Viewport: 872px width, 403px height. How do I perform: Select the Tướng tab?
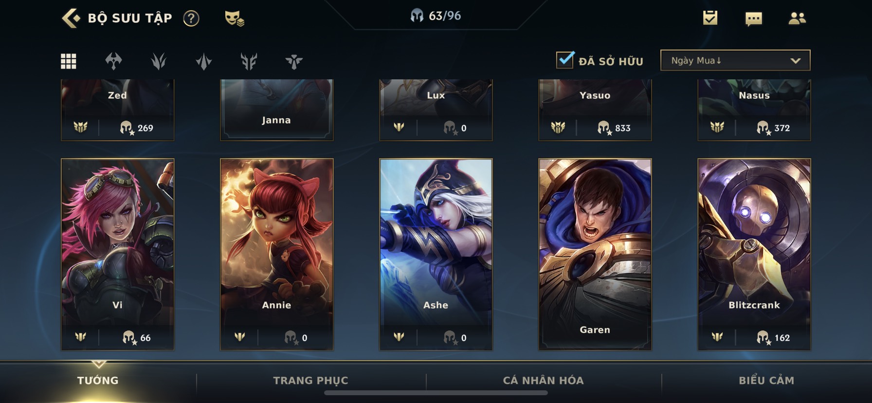(x=98, y=381)
